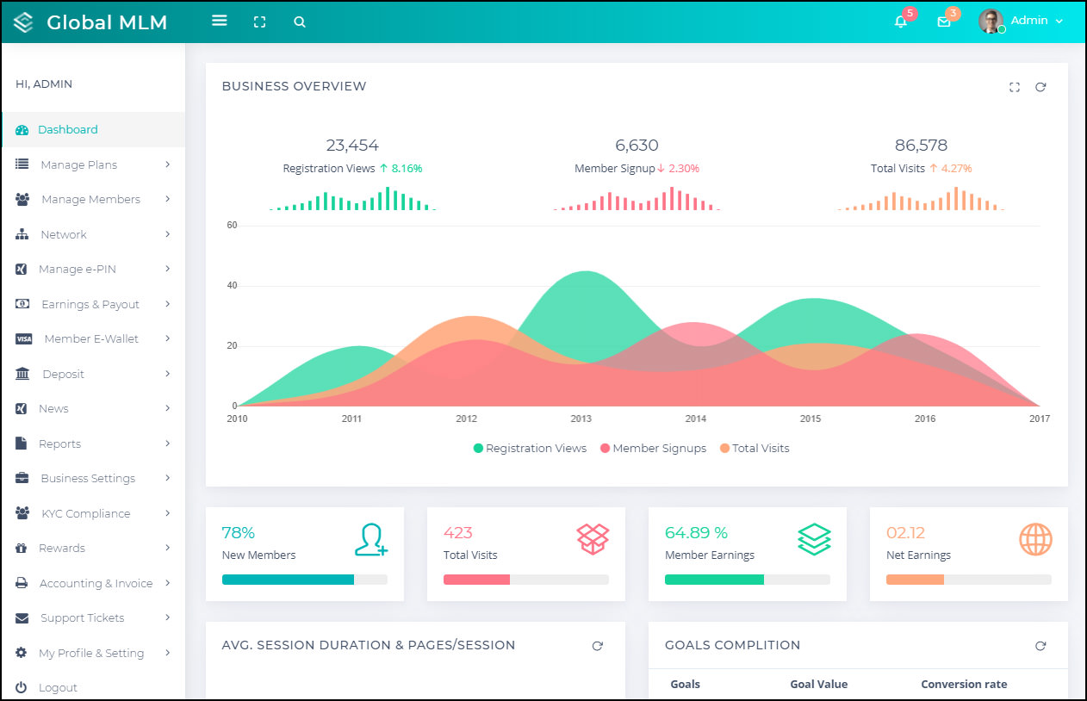Click Manage Members people icon
Image resolution: width=1087 pixels, height=701 pixels.
22,199
